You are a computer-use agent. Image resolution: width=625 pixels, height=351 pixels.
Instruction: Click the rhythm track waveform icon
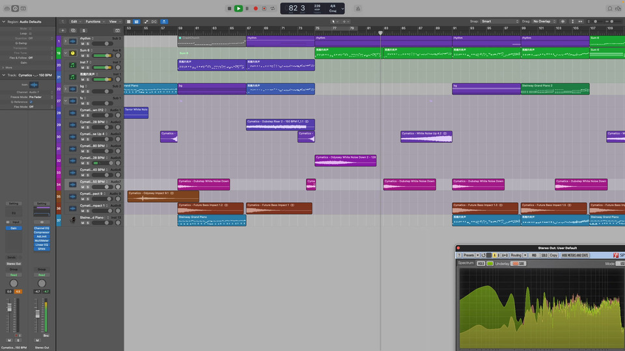72,41
